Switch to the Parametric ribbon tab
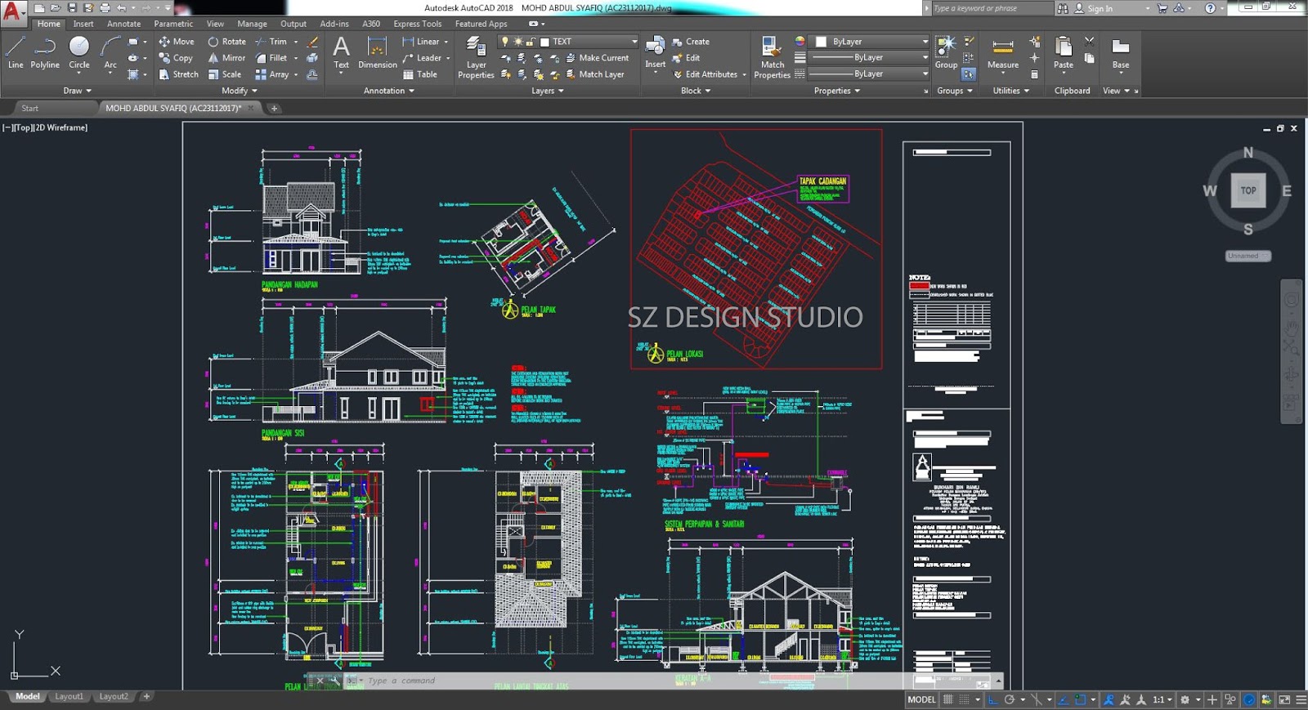The image size is (1308, 710). (x=173, y=24)
